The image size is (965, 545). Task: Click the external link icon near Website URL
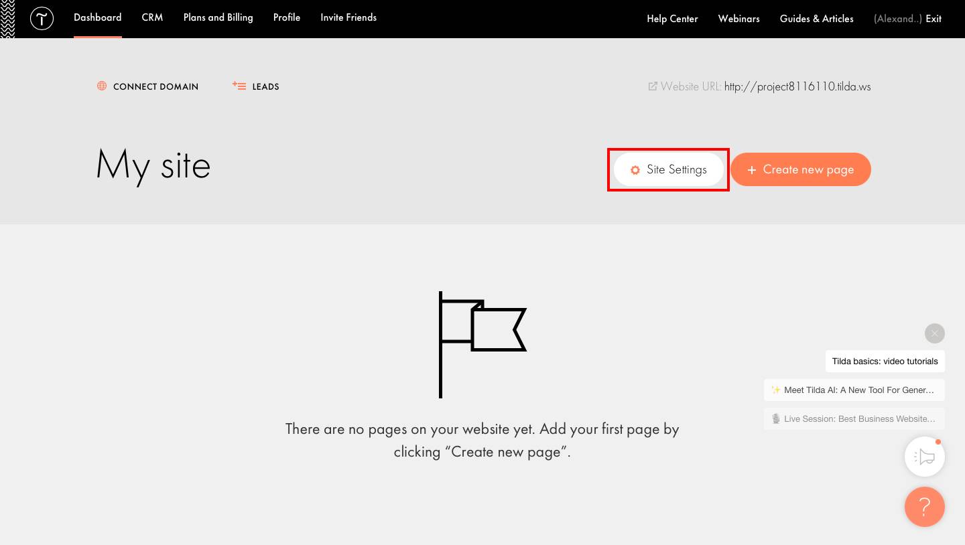652,86
